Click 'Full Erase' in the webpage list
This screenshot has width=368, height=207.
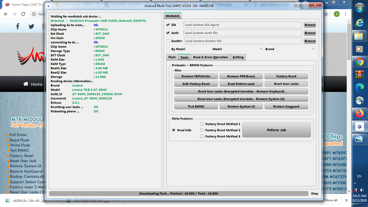pyautogui.click(x=18, y=135)
